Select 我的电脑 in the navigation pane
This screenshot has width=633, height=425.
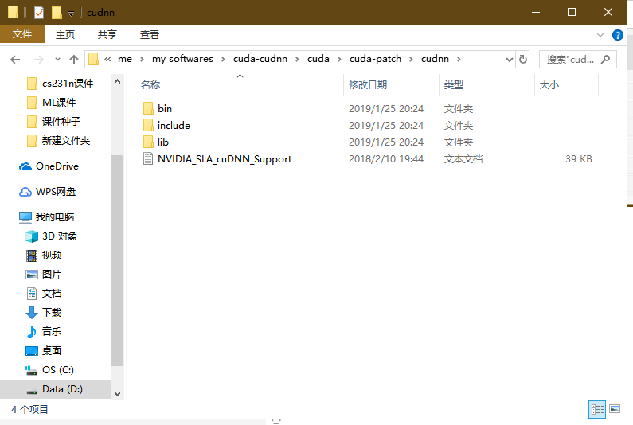point(46,217)
